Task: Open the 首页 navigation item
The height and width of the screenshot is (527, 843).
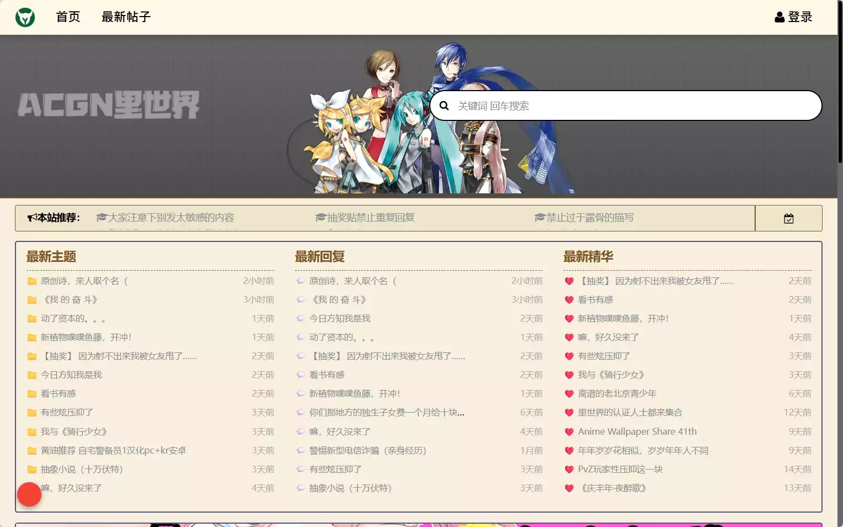Action: (x=68, y=17)
